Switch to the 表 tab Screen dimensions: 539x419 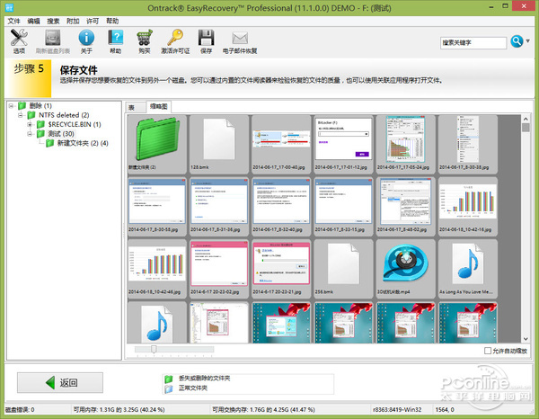tap(135, 107)
